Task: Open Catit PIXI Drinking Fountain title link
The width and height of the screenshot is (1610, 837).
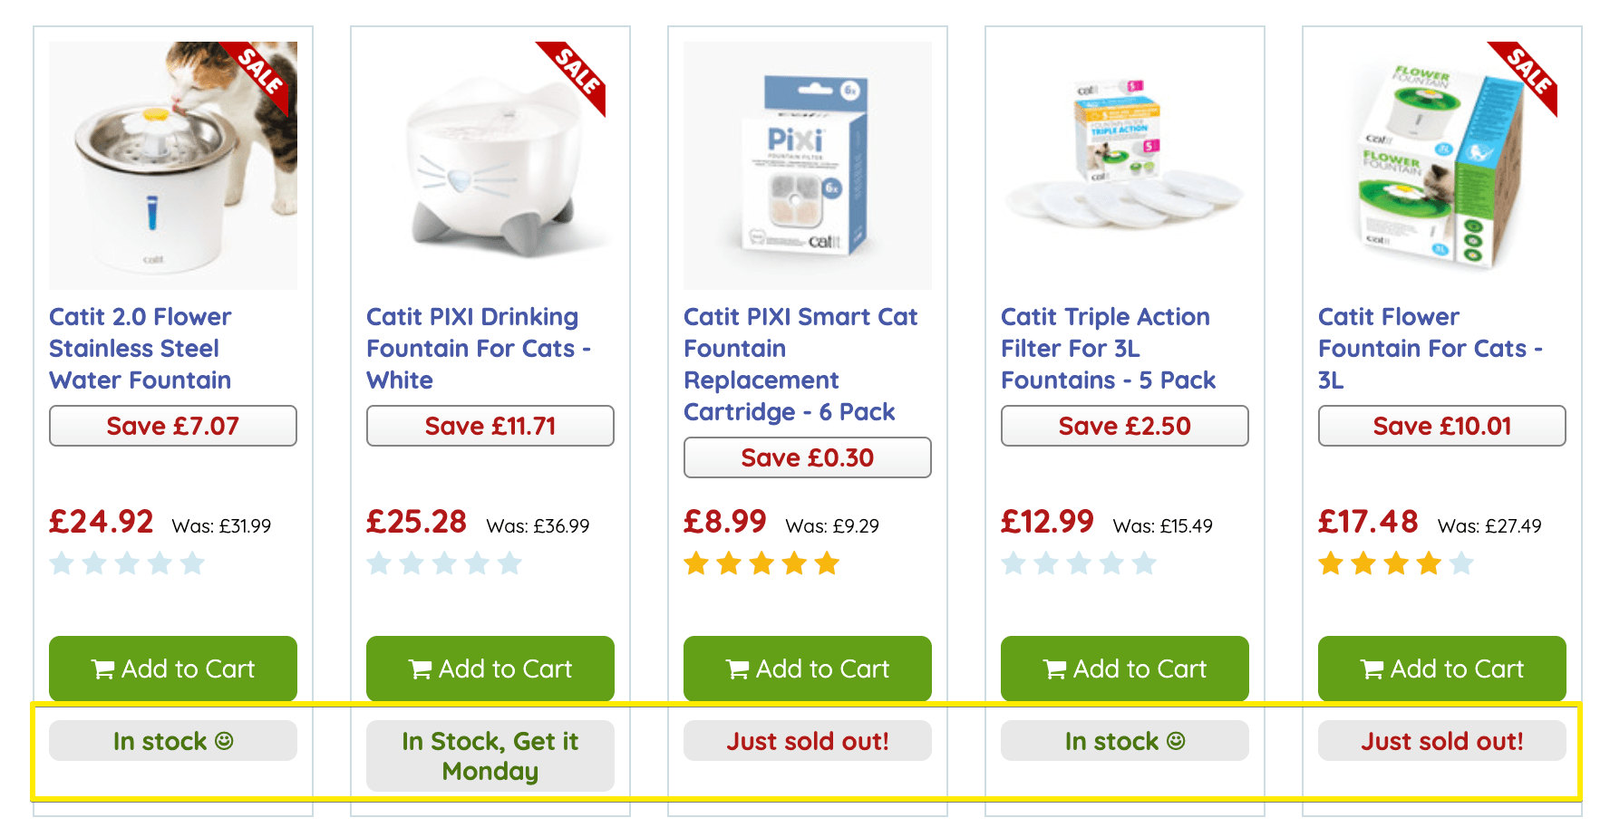Action: [x=478, y=349]
